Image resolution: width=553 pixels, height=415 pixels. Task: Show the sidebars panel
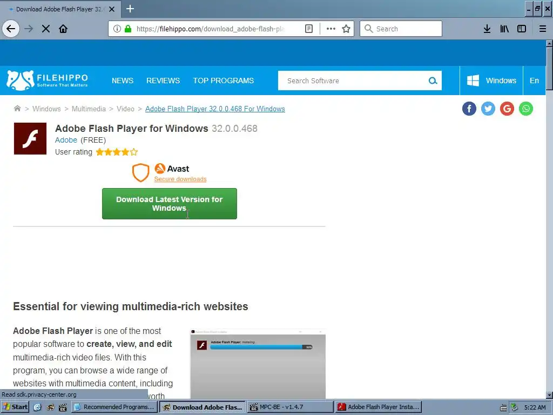point(522,29)
